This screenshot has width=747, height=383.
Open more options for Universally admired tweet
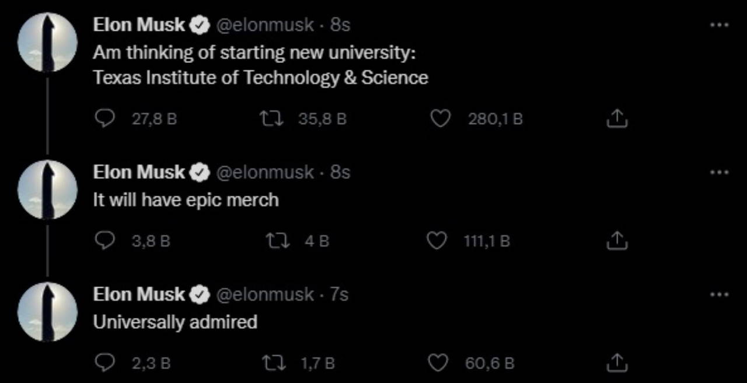pos(719,295)
